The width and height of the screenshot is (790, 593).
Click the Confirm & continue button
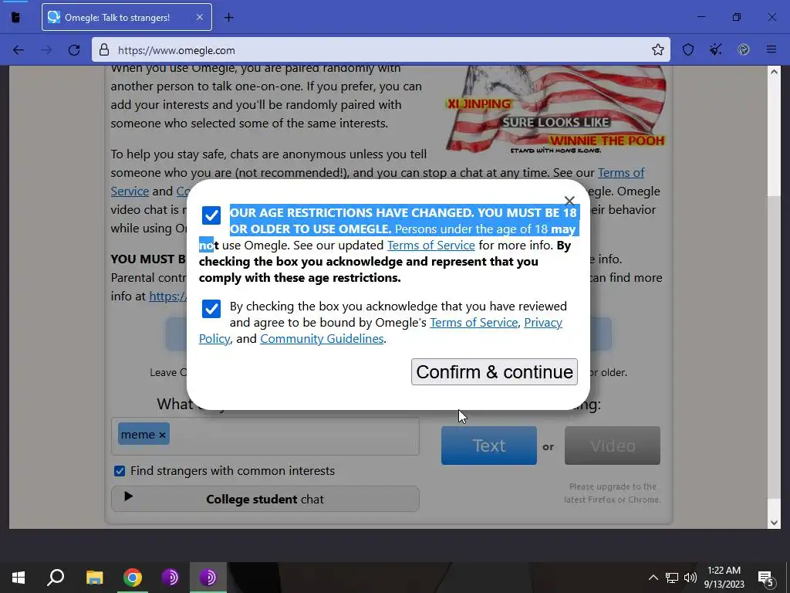(495, 372)
